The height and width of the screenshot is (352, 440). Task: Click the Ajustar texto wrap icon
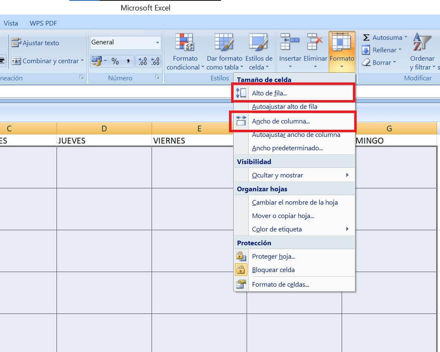(x=16, y=43)
